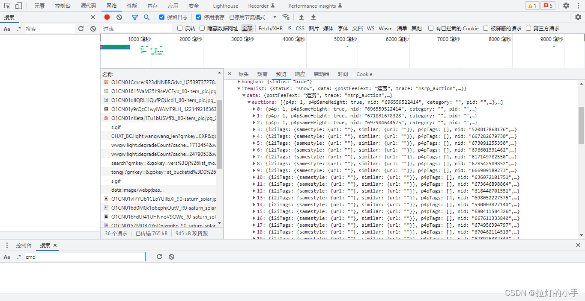
Task: Filter requests by Fetch/XHR
Action: pos(271,28)
